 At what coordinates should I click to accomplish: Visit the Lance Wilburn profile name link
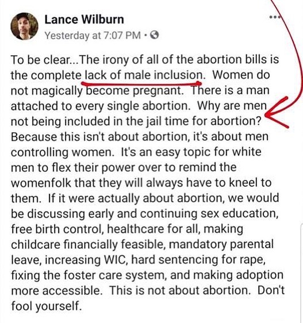coord(84,20)
